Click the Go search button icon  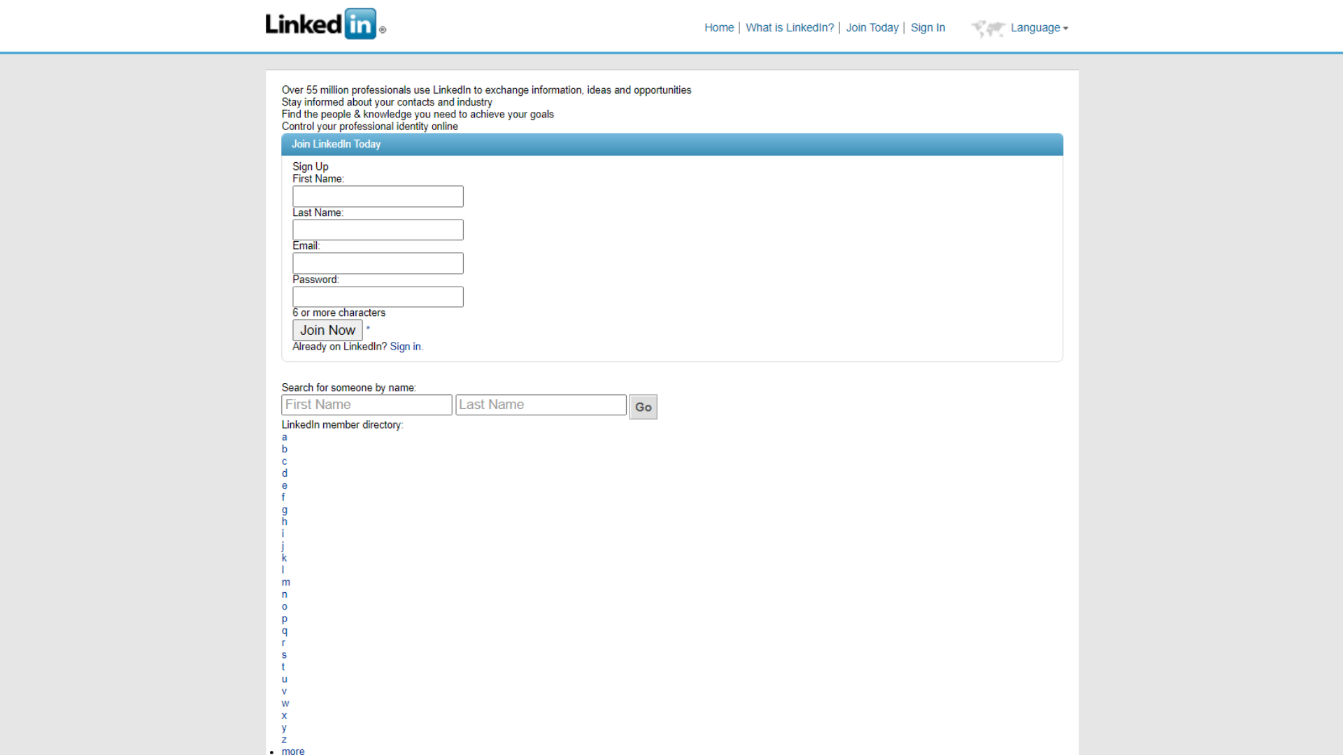(x=643, y=407)
